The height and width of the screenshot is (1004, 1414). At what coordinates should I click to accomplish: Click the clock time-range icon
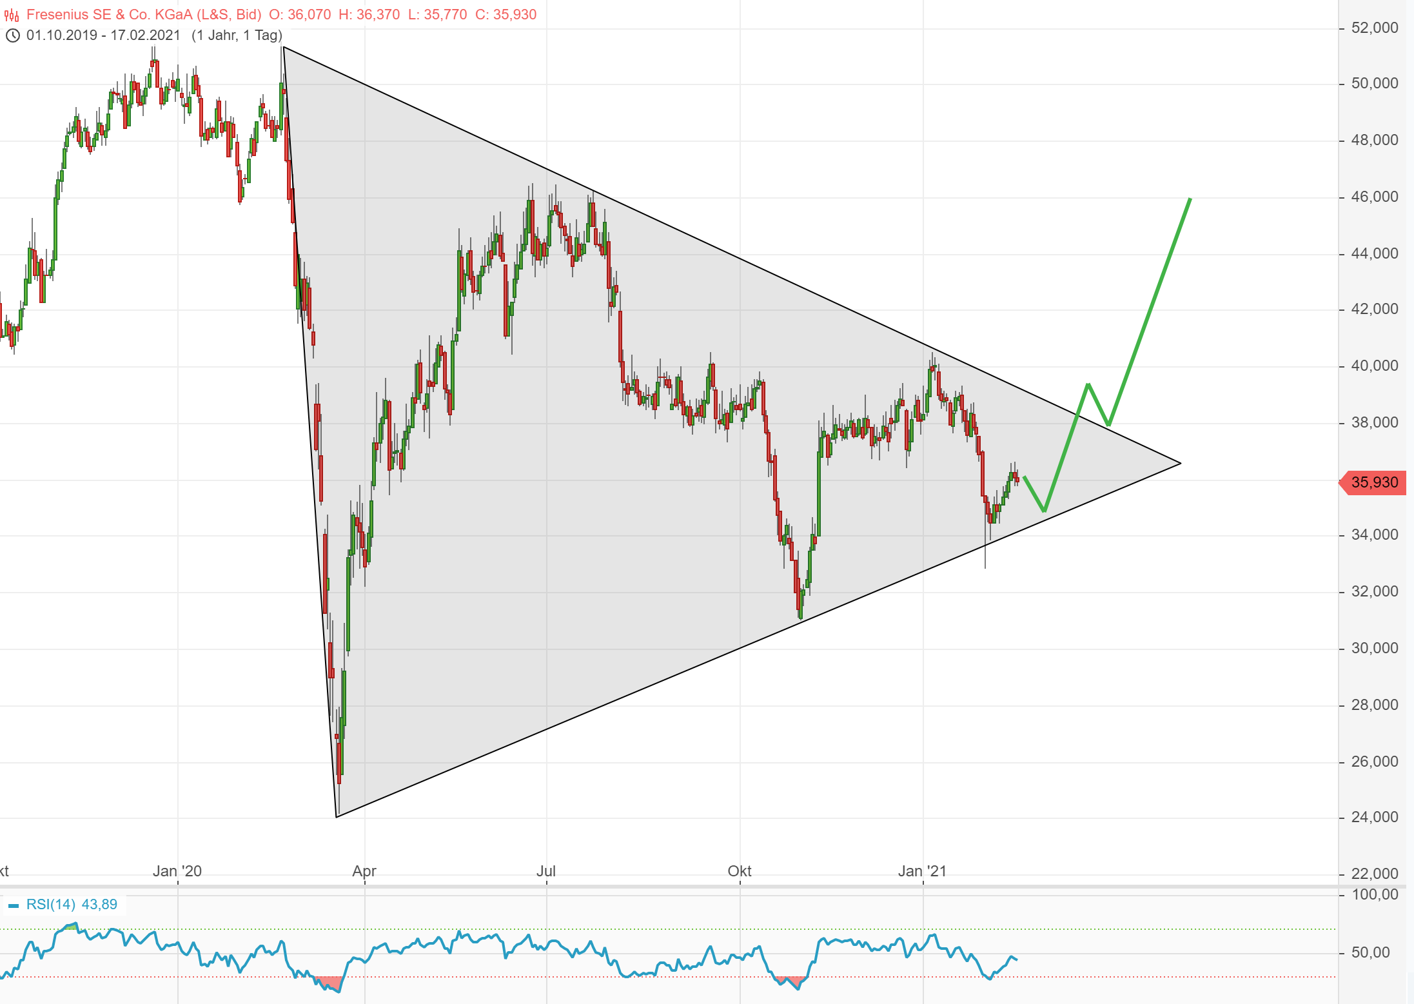point(12,35)
